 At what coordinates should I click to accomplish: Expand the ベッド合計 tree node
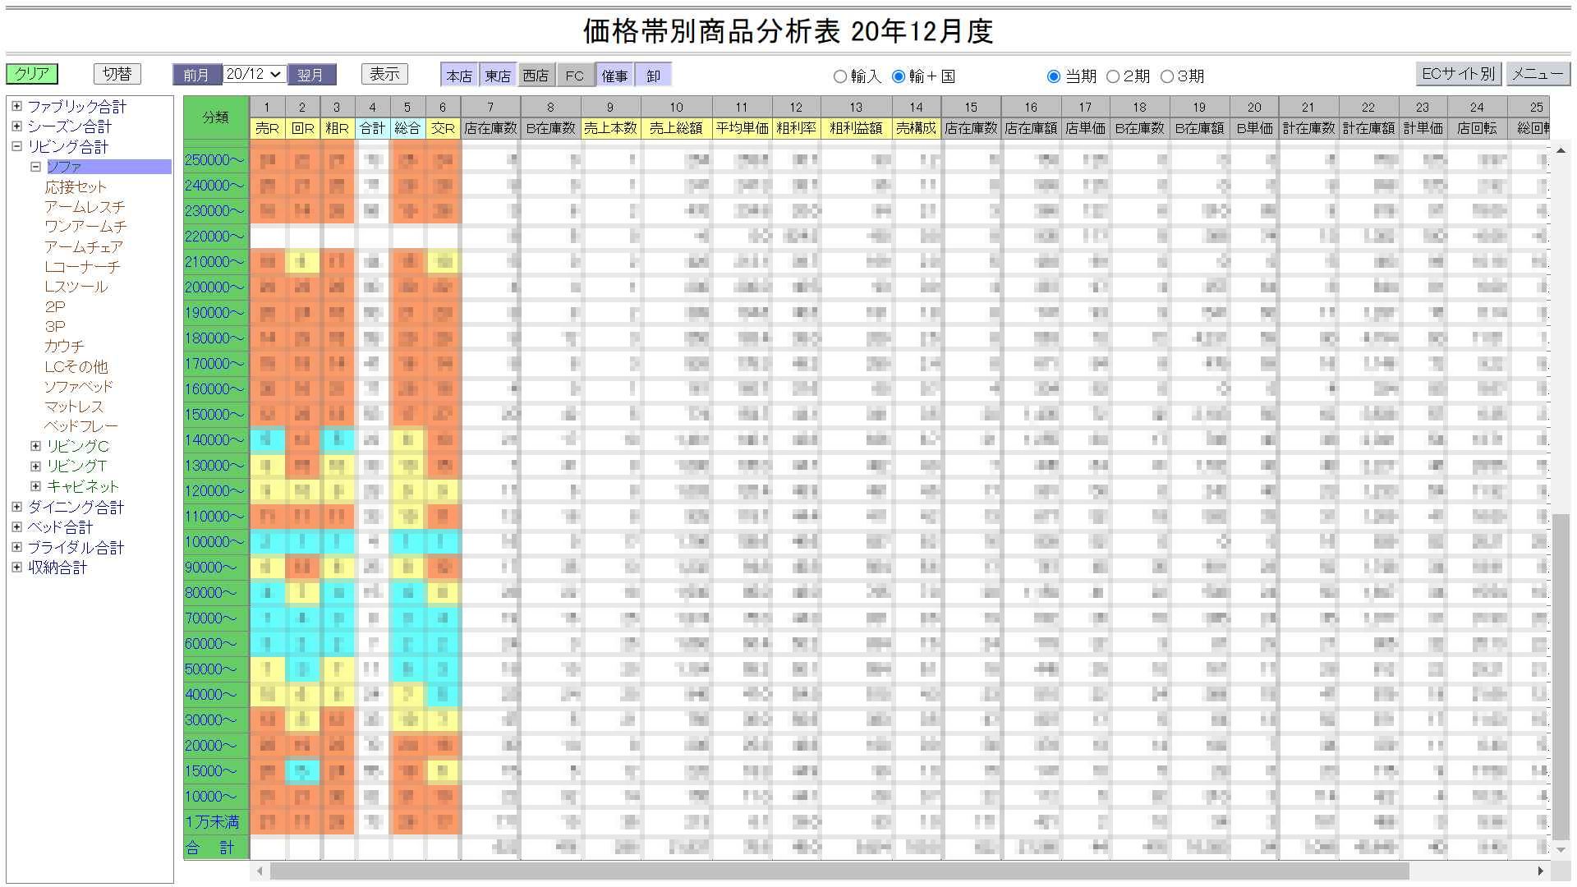[16, 526]
